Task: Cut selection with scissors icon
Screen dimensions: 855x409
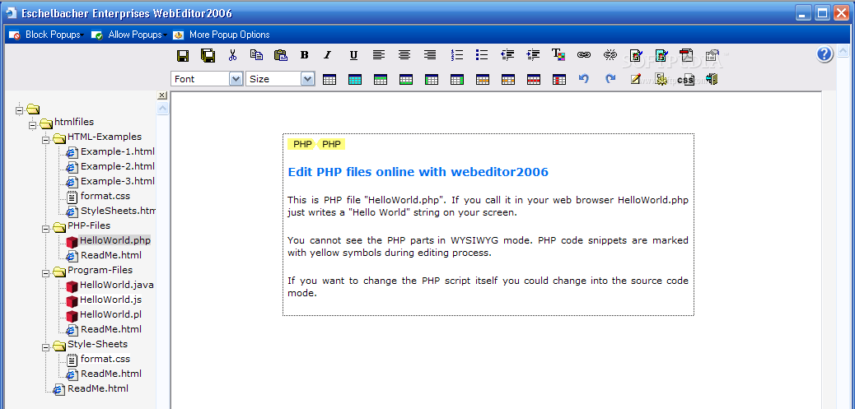Action: click(x=233, y=55)
